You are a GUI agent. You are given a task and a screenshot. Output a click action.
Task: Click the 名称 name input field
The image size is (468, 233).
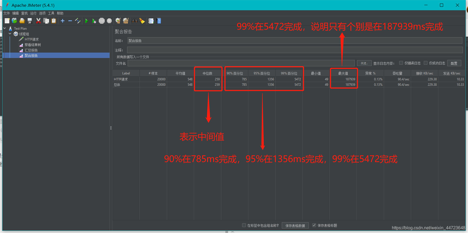pyautogui.click(x=295, y=41)
